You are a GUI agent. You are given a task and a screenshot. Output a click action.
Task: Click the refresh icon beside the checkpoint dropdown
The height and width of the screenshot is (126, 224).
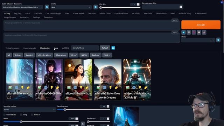point(47,7)
